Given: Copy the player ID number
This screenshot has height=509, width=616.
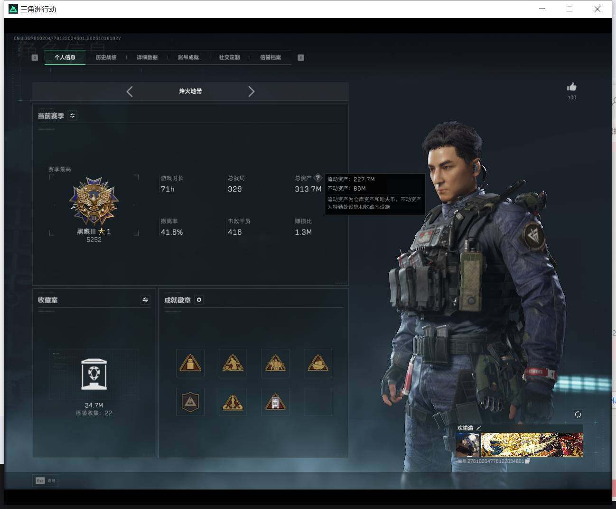Looking at the screenshot, I should pos(528,461).
